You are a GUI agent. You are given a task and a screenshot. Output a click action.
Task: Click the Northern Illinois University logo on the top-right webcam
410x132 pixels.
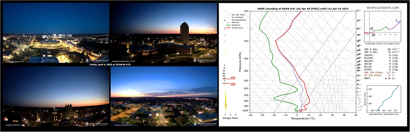205,60
